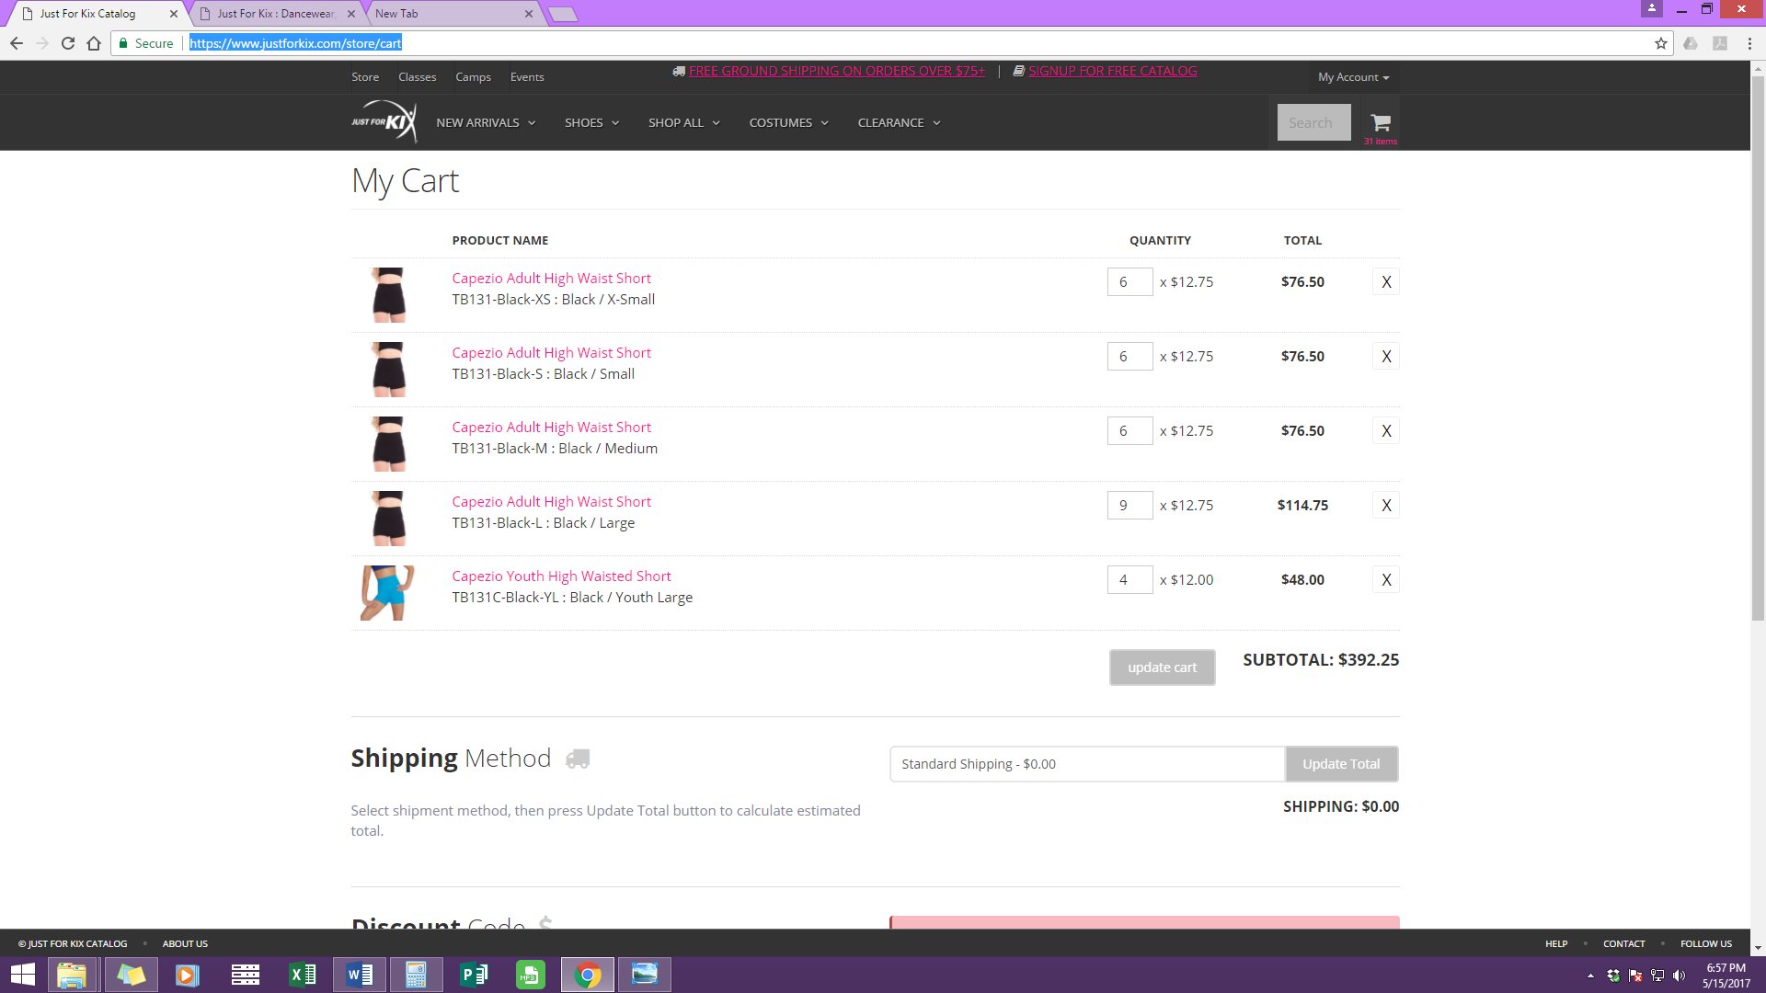This screenshot has height=993, width=1766.
Task: Click the Update Total button
Action: [x=1341, y=764]
